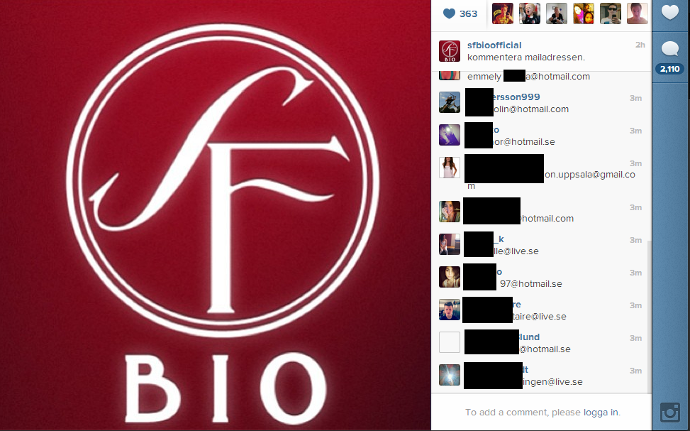This screenshot has width=690, height=431.
Task: Open avatar next to olin@hotmail.com comment
Action: 450,102
